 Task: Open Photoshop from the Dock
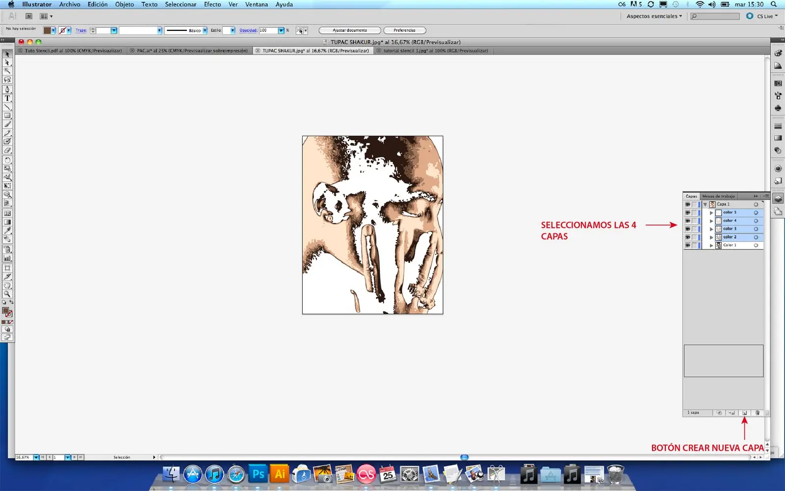259,474
